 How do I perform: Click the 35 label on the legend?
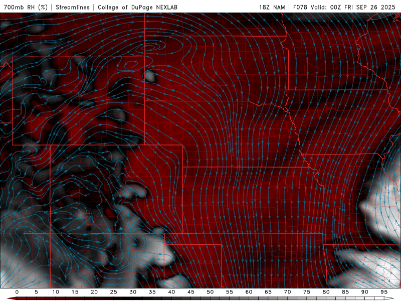coord(152,292)
